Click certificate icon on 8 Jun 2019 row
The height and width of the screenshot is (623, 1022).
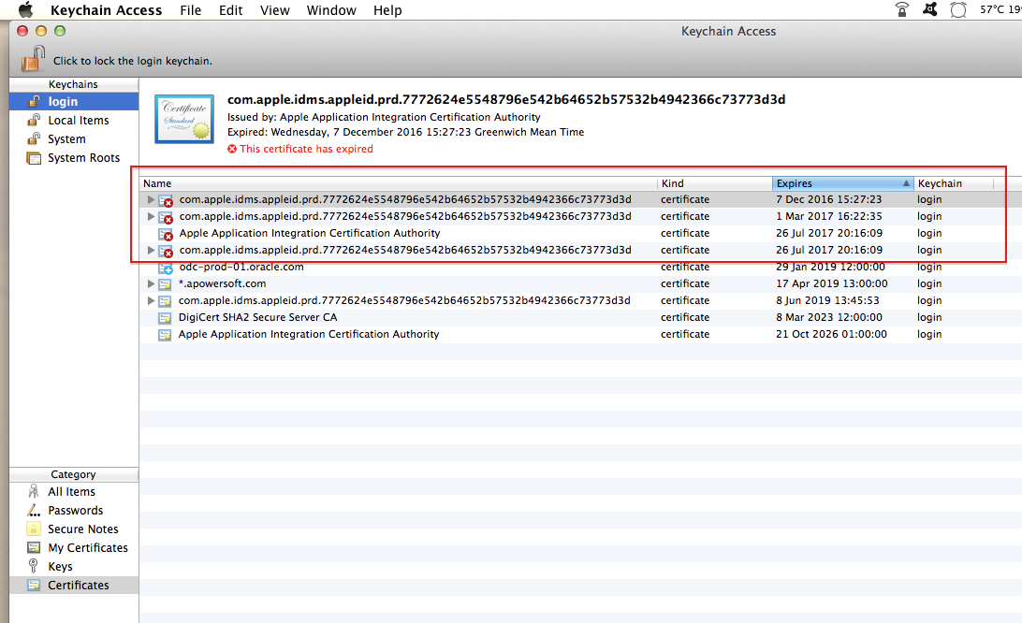tap(165, 301)
